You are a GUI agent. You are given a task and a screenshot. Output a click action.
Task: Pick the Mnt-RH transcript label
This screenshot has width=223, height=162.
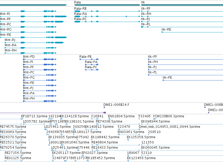[x=10, y=50]
